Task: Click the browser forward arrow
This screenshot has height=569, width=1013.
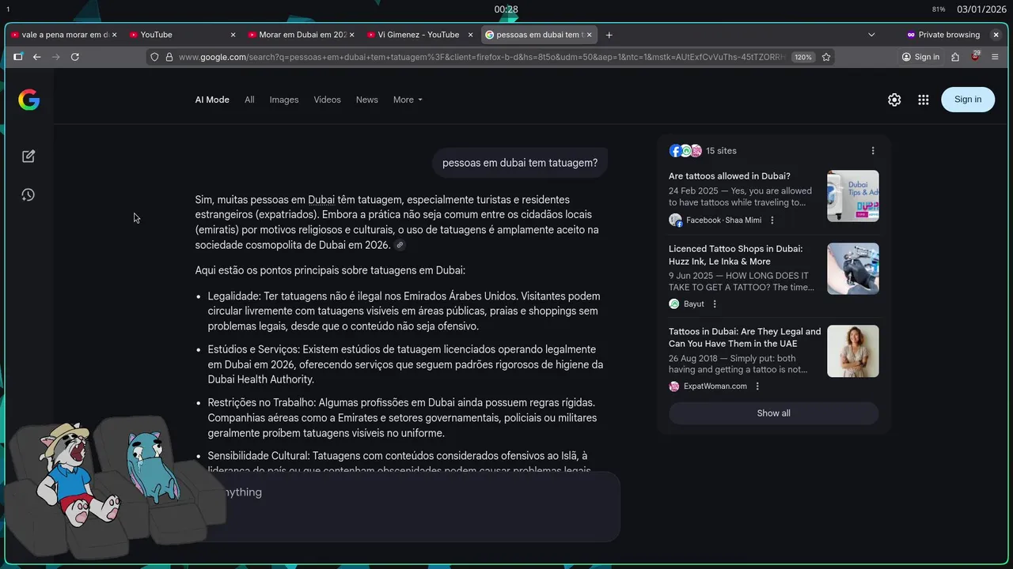Action: click(x=55, y=57)
